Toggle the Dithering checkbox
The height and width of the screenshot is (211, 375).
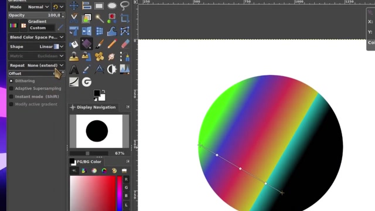click(11, 81)
